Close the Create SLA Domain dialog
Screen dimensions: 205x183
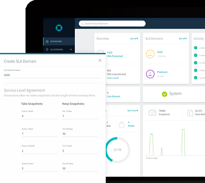[100, 61]
